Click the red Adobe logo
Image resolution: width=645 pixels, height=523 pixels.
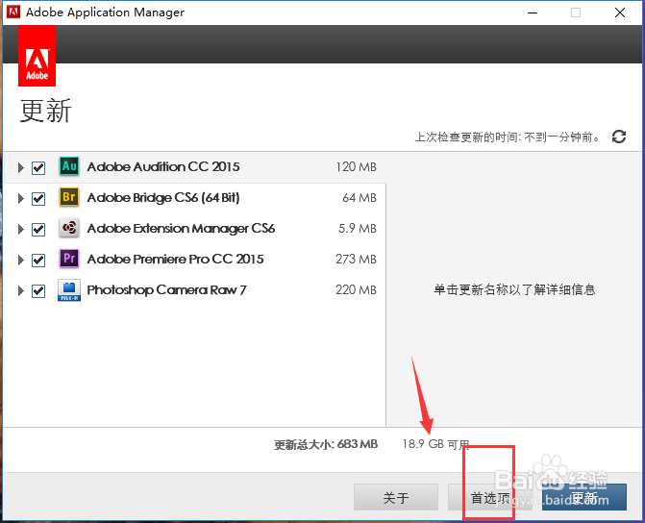point(37,56)
